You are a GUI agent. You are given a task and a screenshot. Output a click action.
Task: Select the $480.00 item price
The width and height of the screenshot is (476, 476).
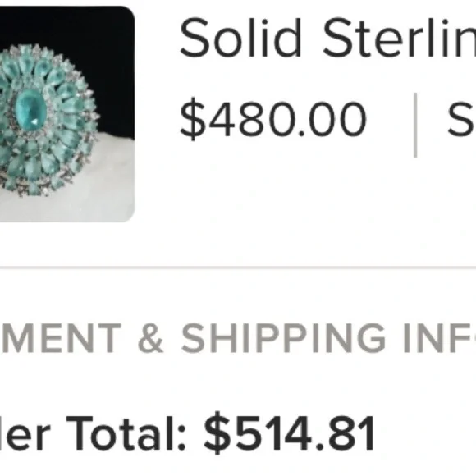pyautogui.click(x=273, y=119)
